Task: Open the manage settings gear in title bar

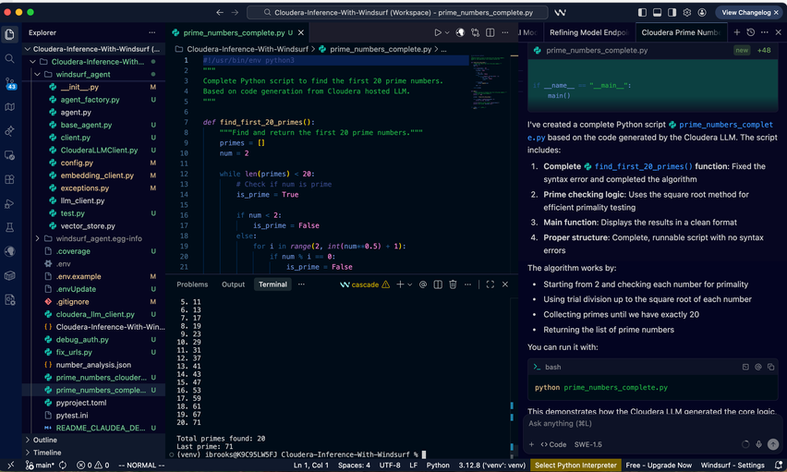Action: pos(687,13)
